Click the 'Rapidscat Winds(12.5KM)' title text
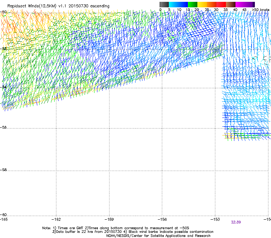Image resolution: width=271 pixels, height=238 pixels. [x=32, y=6]
